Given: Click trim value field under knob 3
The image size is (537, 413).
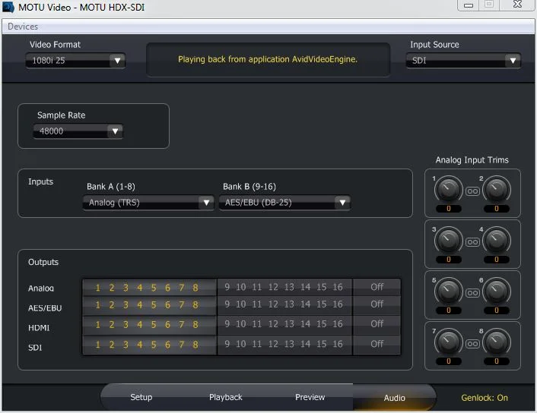Looking at the screenshot, I should point(448,260).
